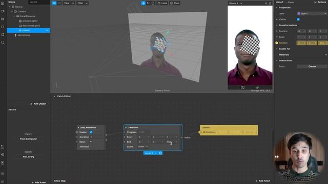
Task: Click the add-folder icon in lower left sidebar
Action: (3, 147)
